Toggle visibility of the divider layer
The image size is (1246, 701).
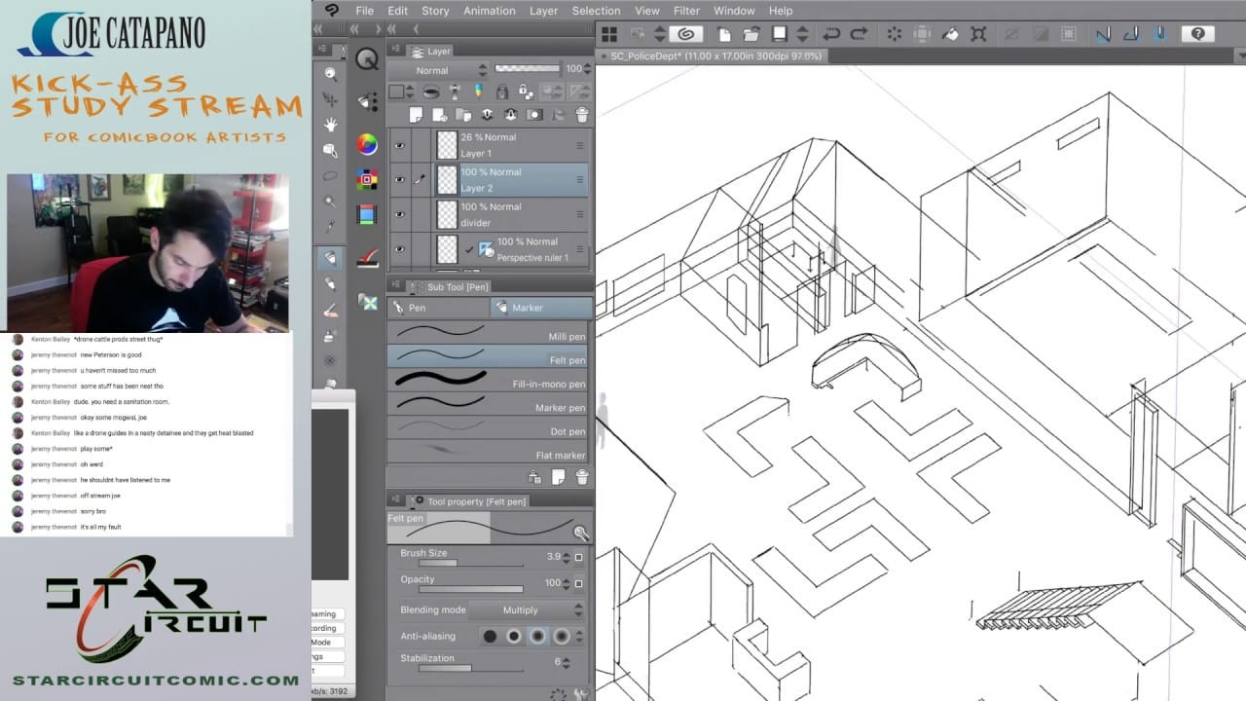pos(399,214)
